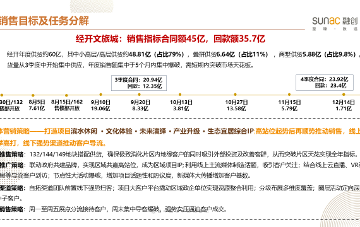The image size is (360, 227).
Task: Click timeline dot above 10月13日
Action: [180, 95]
